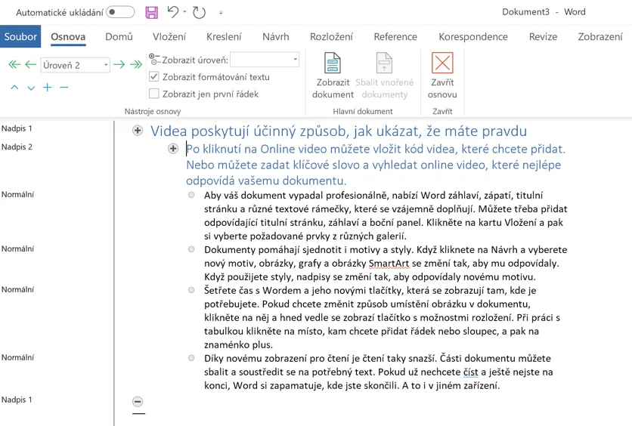Open the Zobrazit úroveň dropdown
Screen dimensions: 632x426
point(265,60)
